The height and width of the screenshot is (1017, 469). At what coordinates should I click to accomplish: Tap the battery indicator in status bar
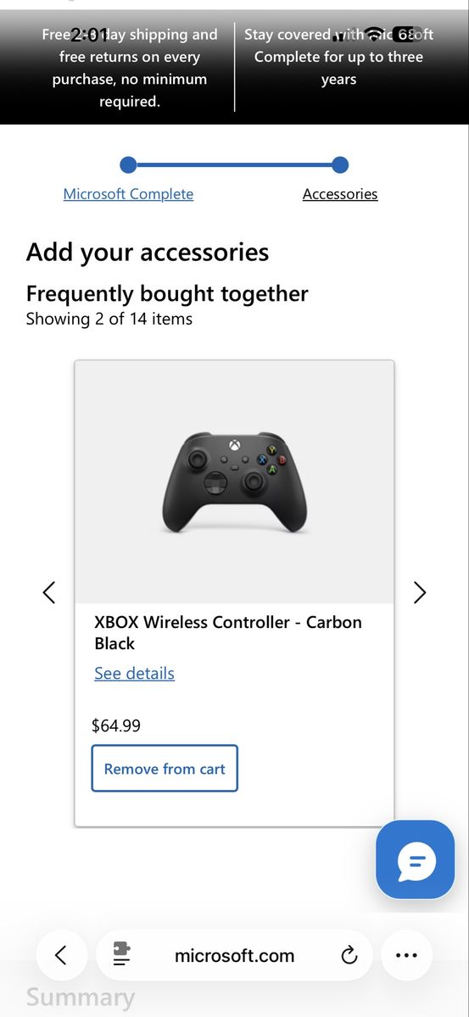(405, 35)
